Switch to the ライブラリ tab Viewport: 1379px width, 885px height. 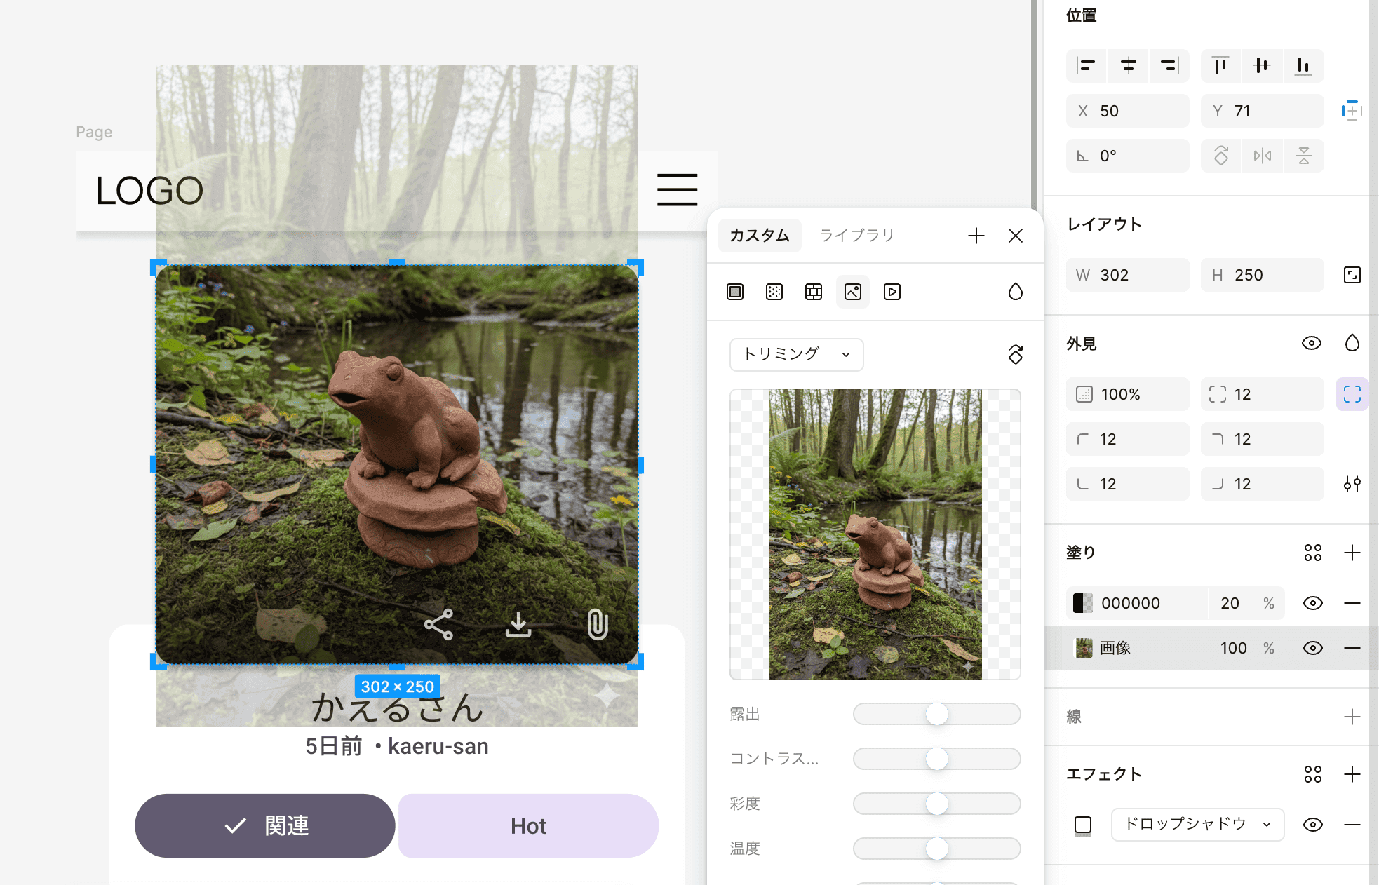[856, 236]
